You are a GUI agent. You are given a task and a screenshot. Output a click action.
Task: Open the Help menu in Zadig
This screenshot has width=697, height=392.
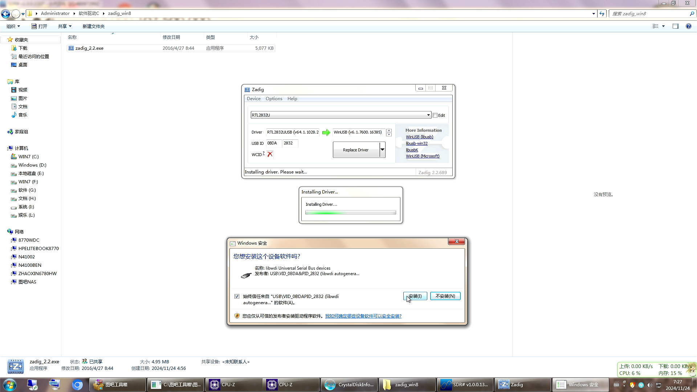[x=292, y=99]
